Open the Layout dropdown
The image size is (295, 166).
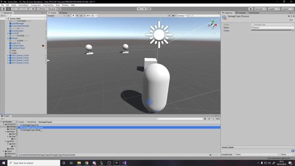287,9
